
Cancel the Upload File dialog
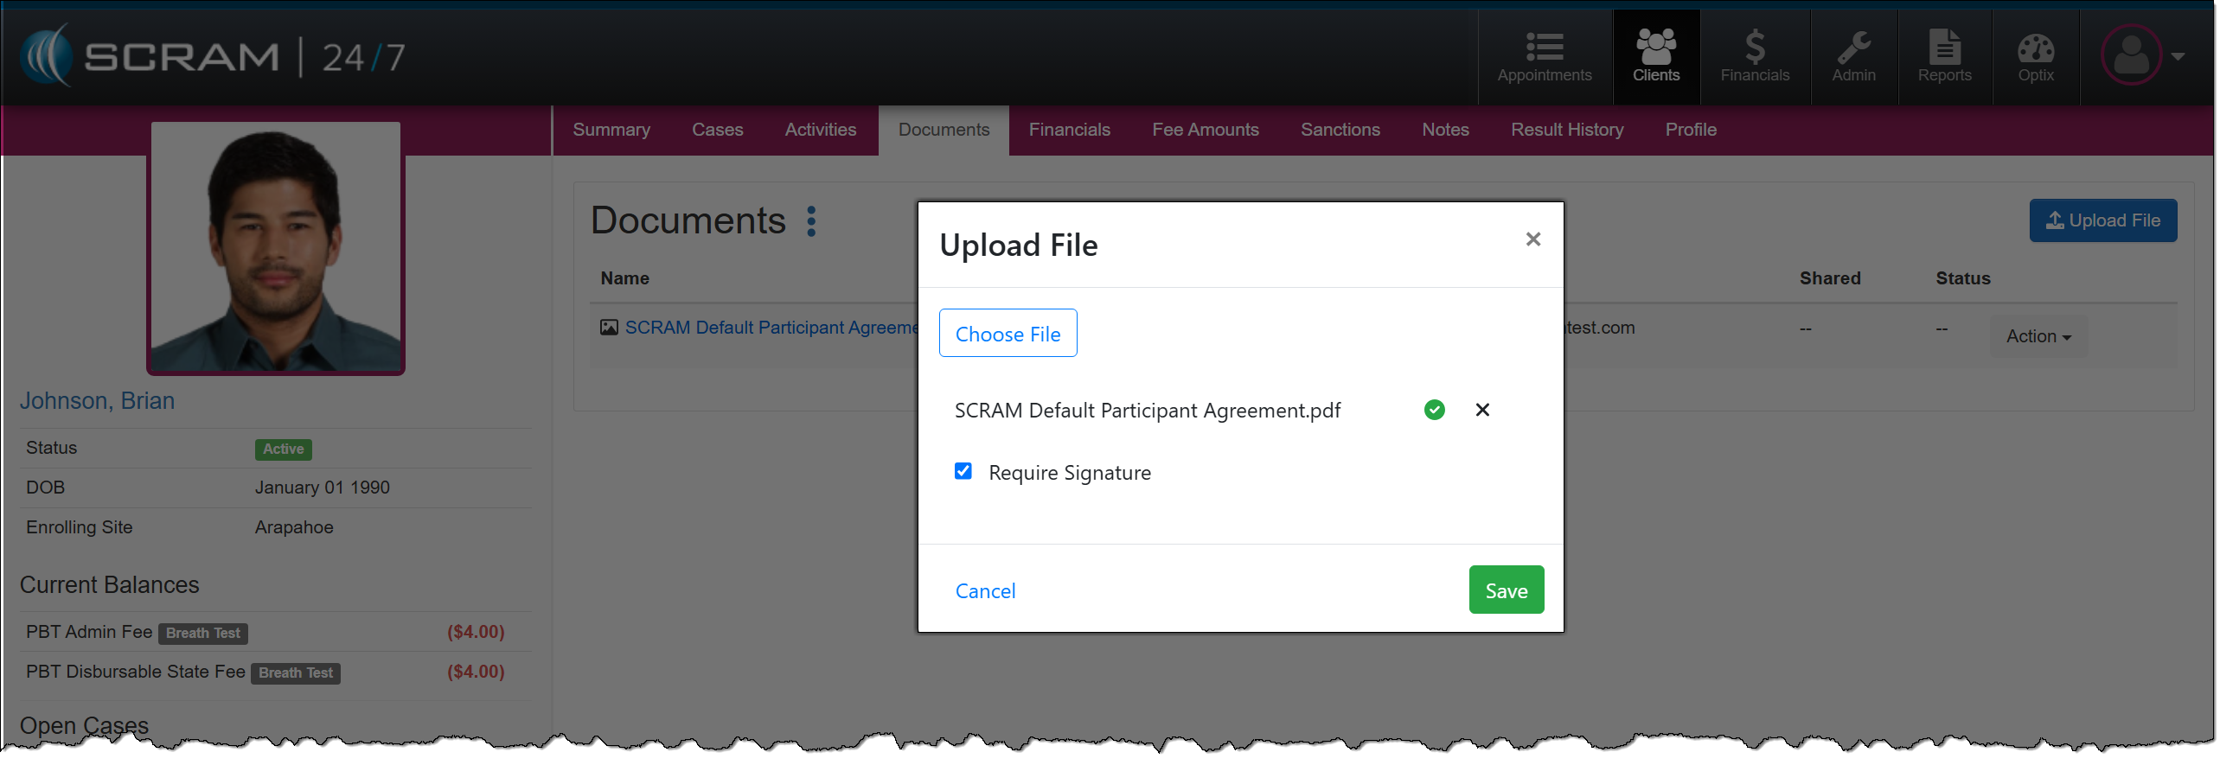[985, 591]
